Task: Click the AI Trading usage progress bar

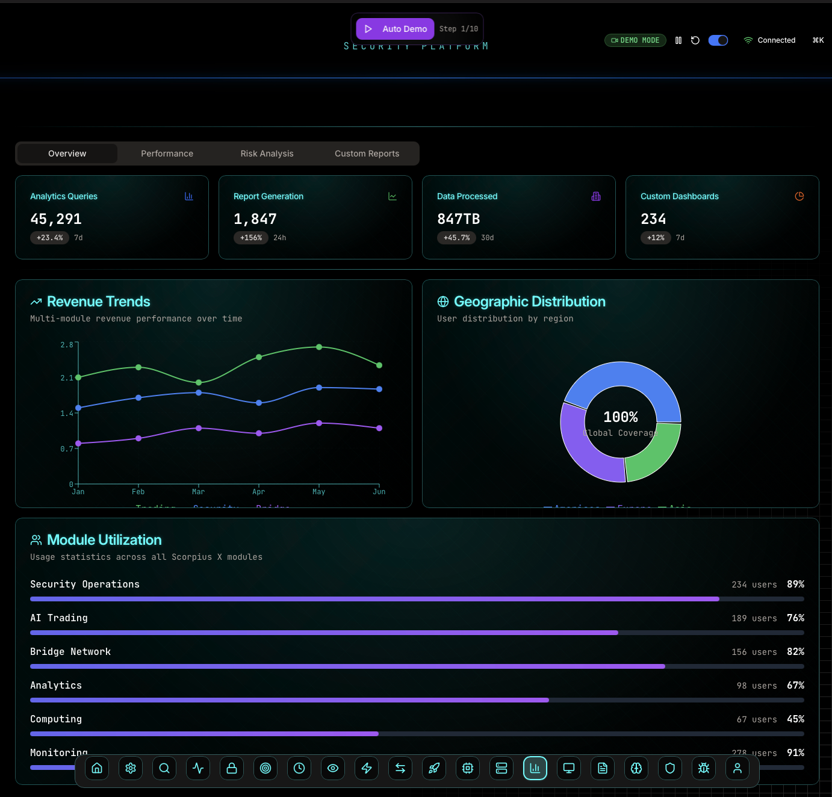Action: 417,633
